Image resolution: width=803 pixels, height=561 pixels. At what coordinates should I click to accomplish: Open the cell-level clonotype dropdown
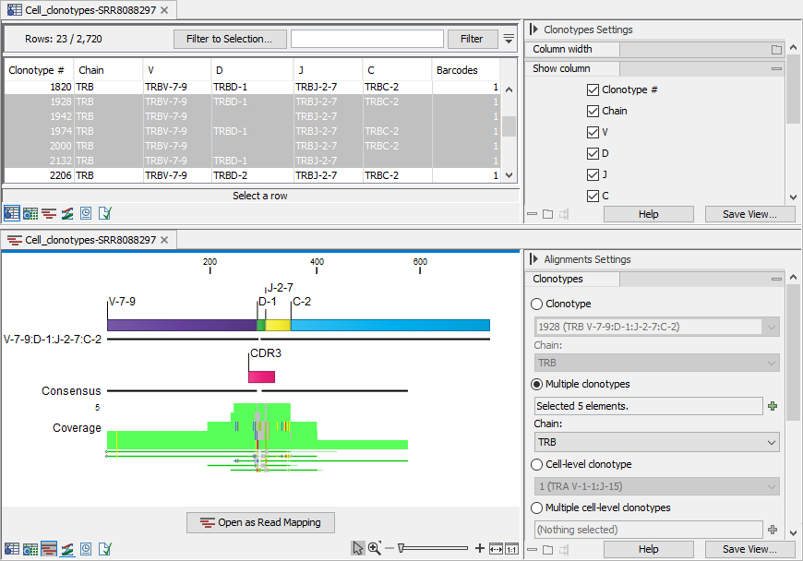click(655, 486)
